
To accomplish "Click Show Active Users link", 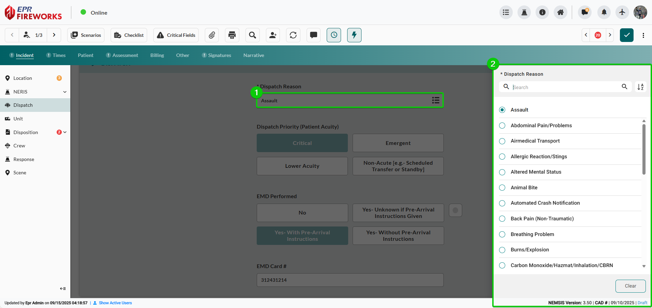I will coord(115,303).
